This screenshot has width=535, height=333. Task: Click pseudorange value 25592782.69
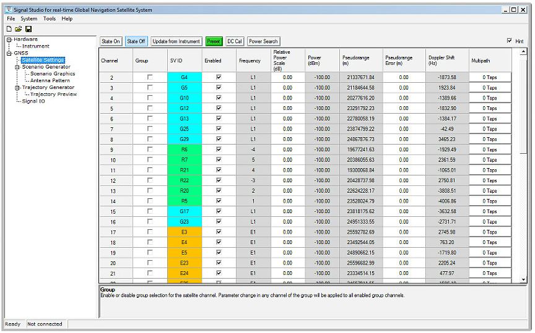(361, 232)
